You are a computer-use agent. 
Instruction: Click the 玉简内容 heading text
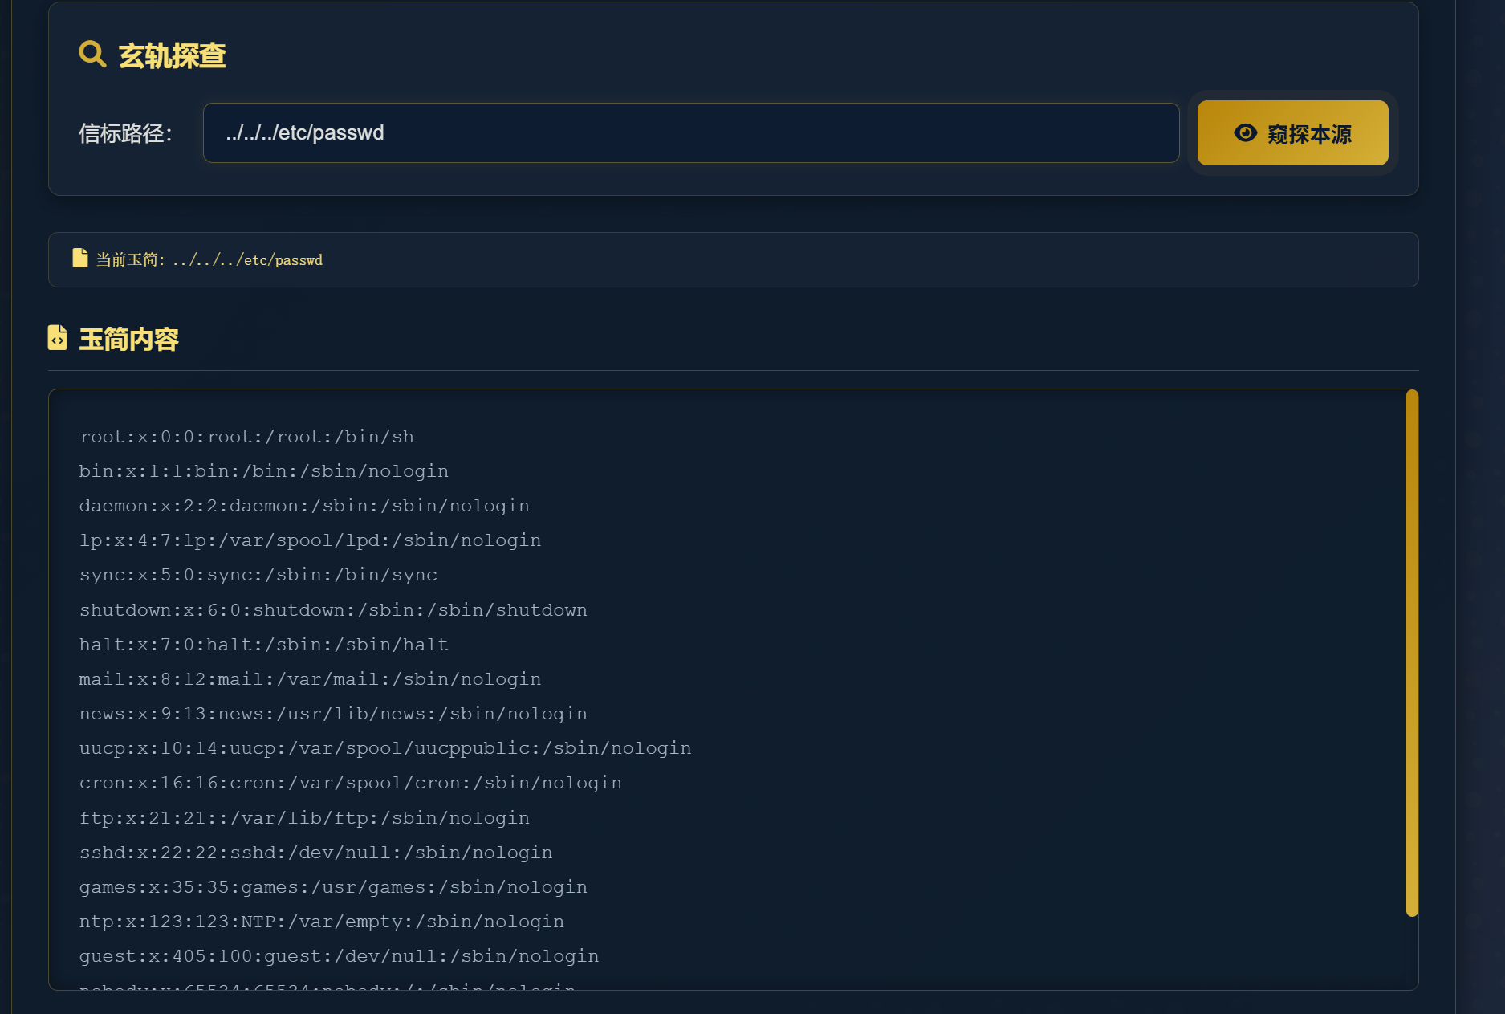point(128,340)
